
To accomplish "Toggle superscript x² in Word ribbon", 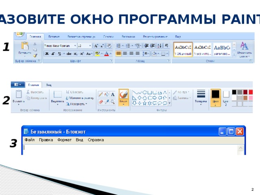I will pos(82,54).
